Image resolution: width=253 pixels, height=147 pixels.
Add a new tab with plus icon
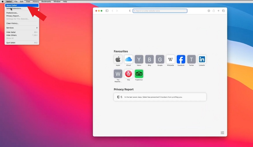point(219,11)
